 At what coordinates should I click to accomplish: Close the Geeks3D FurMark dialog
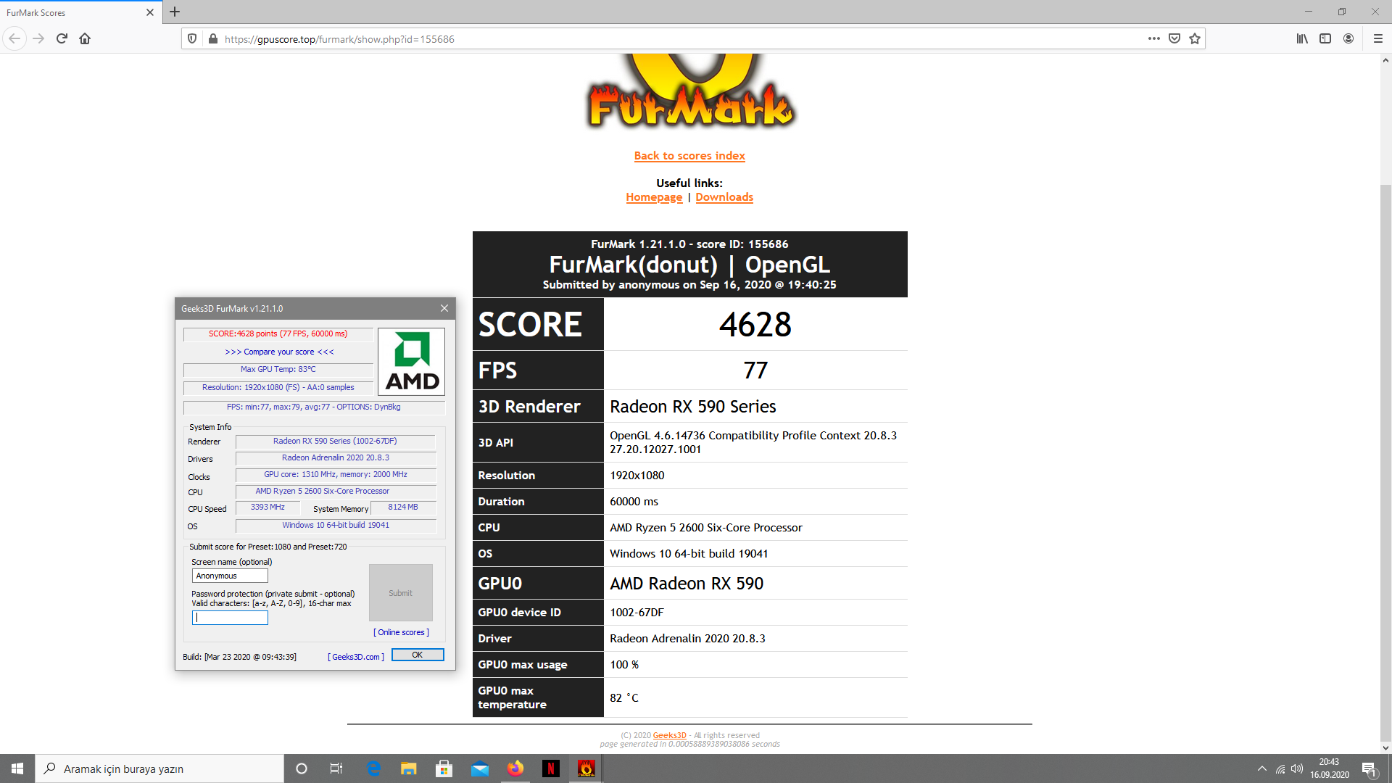[444, 308]
